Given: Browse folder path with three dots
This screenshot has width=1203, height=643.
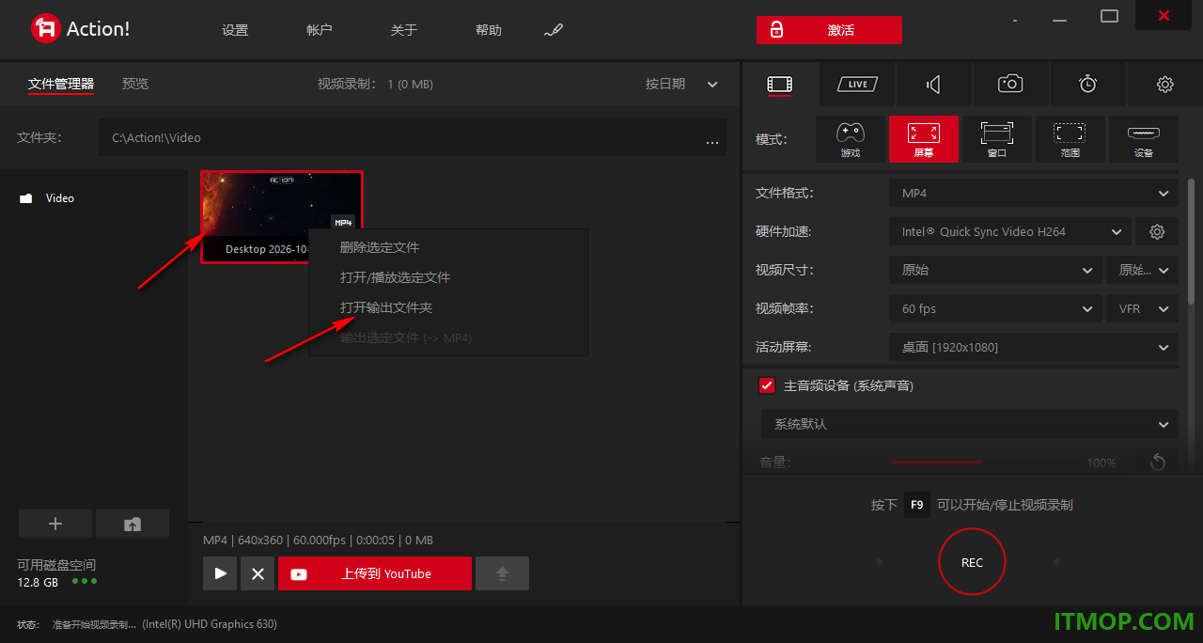Looking at the screenshot, I should pos(712,141).
